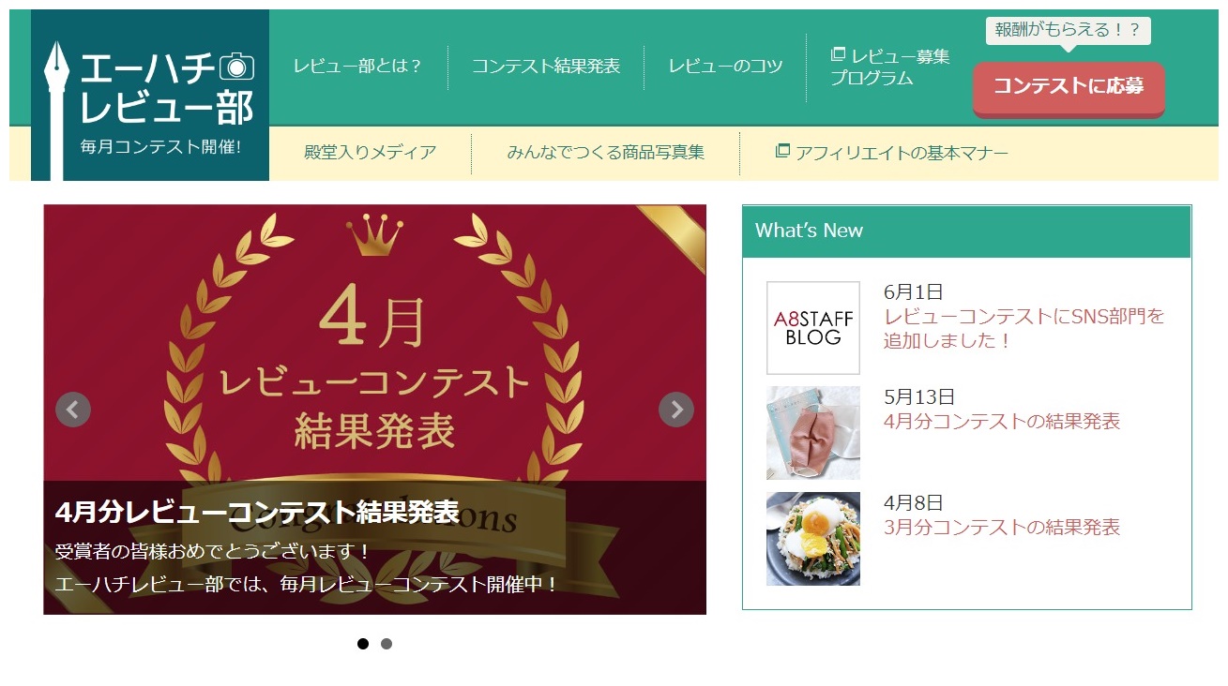Open link レビューコンテストにSNS部門を追加しました！
The height and width of the screenshot is (686, 1228).
pyautogui.click(x=1024, y=328)
